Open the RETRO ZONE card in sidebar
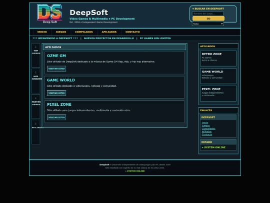The image size is (270, 203). point(218,58)
